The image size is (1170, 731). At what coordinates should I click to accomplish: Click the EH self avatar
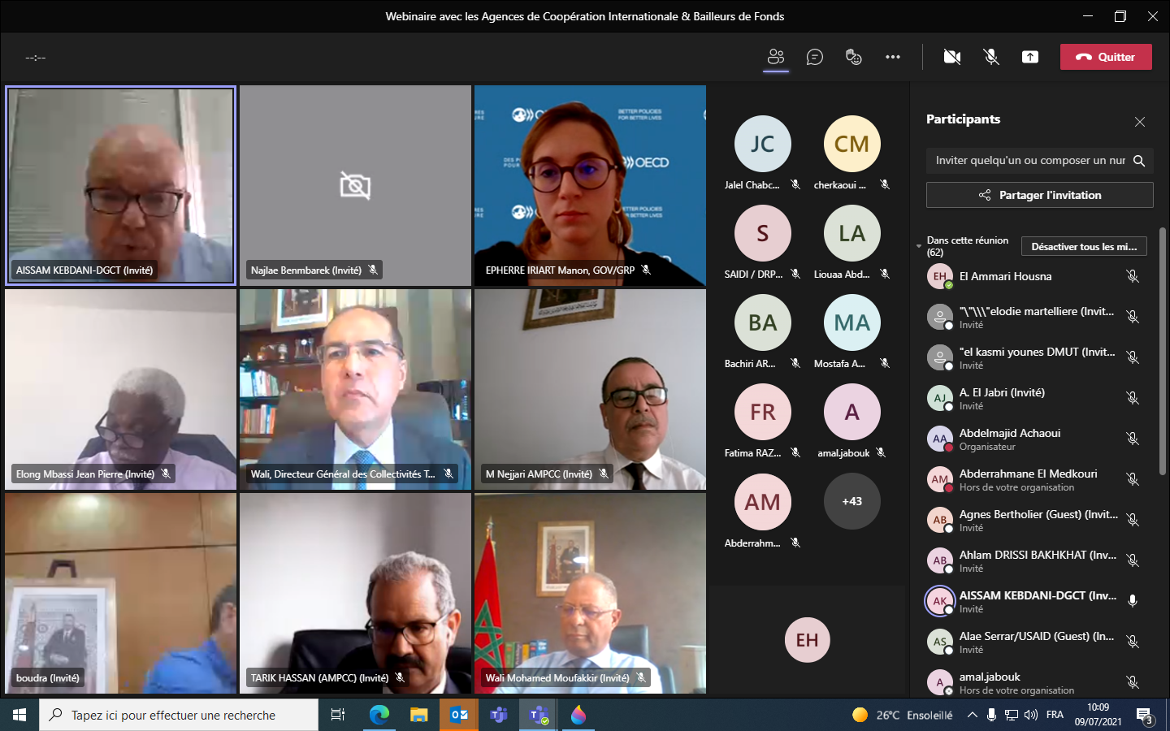point(808,640)
